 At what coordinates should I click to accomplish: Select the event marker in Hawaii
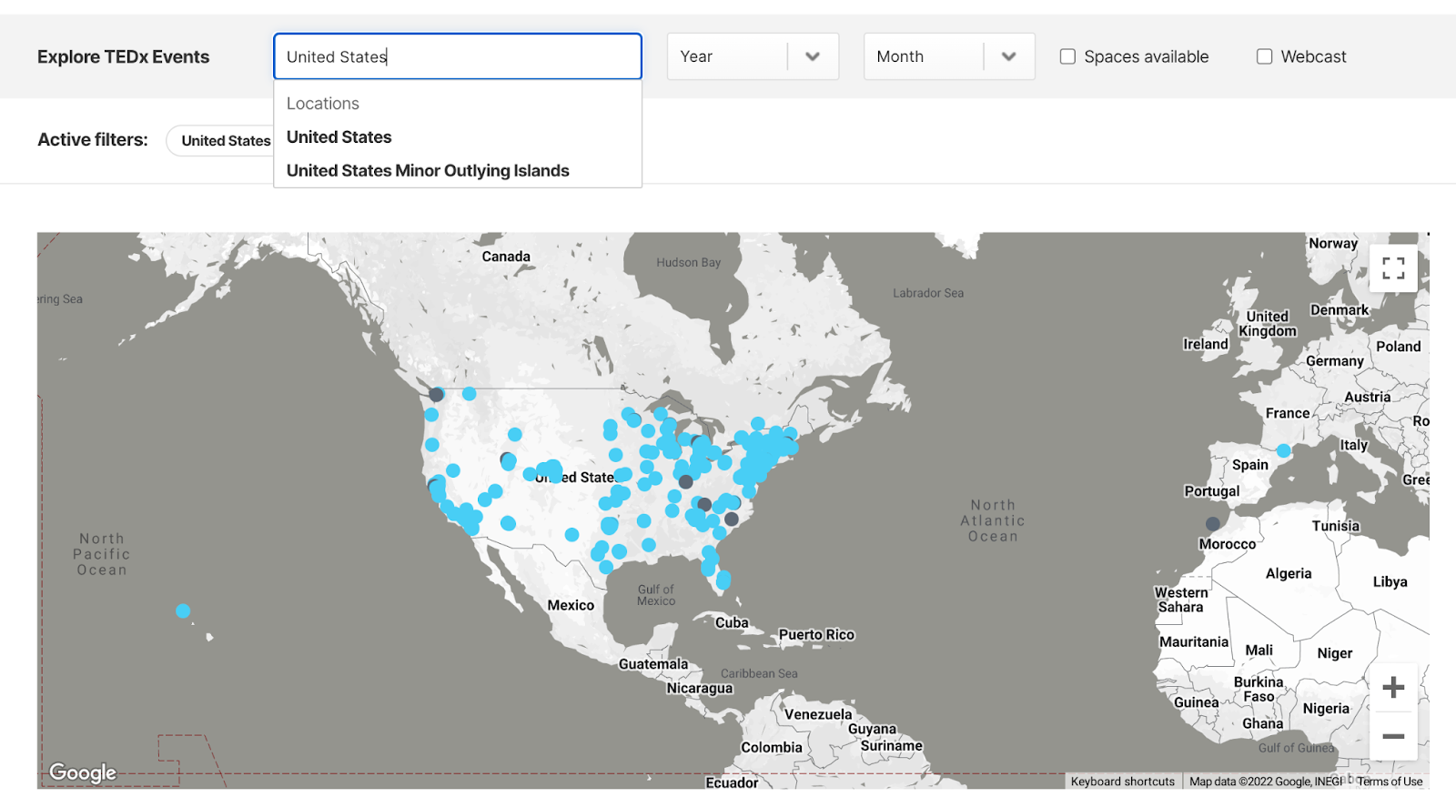click(x=183, y=611)
